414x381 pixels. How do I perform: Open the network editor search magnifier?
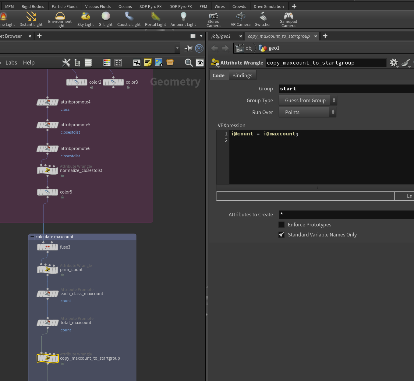(x=189, y=63)
